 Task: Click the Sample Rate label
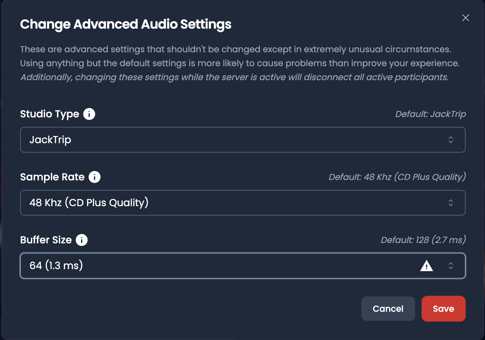coord(52,177)
